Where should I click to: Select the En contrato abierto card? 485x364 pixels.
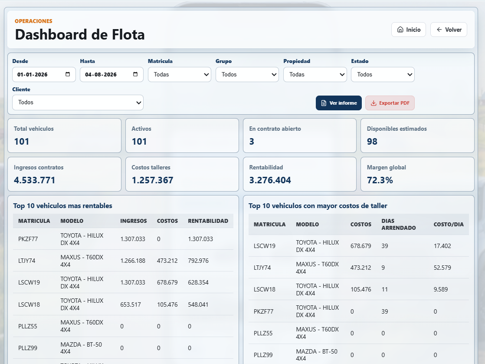coord(300,136)
